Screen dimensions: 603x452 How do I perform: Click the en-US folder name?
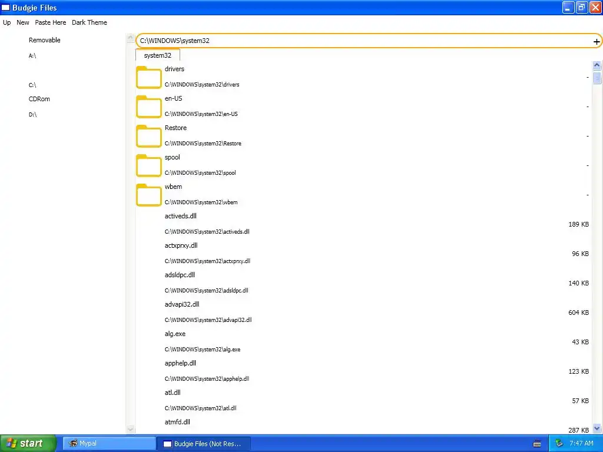(174, 98)
